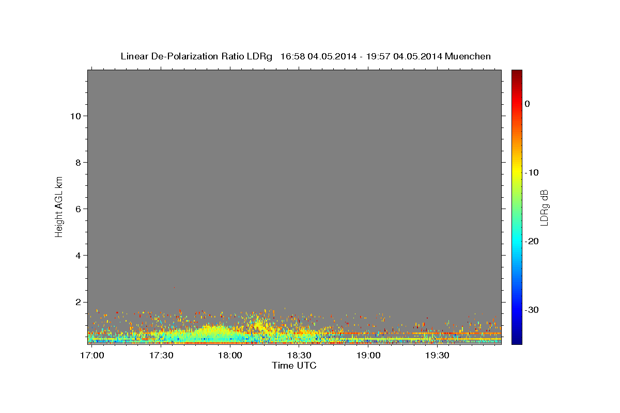Click the plot title 'Linear De-Polarization Ratio LDRg'

196,56
